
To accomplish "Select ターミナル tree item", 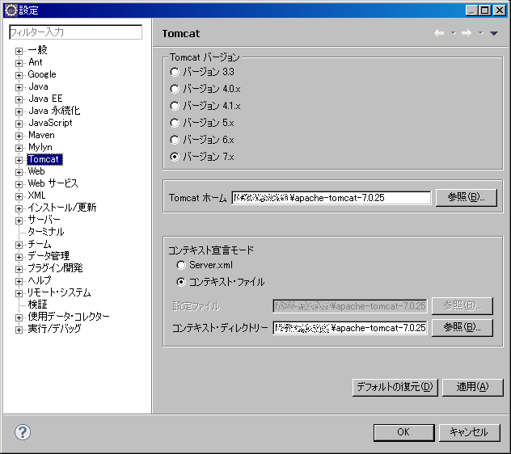I will pyautogui.click(x=46, y=232).
